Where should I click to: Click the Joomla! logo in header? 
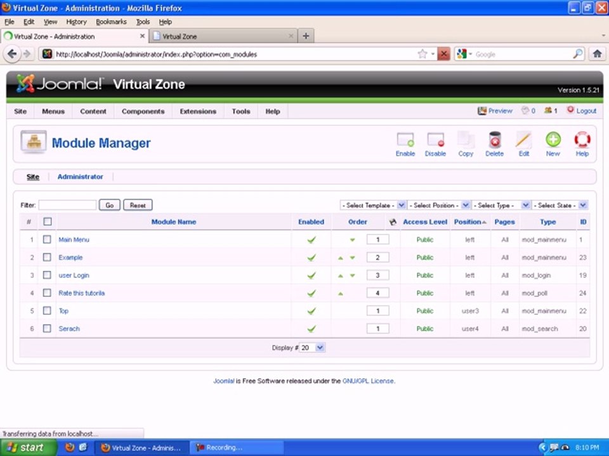click(60, 84)
